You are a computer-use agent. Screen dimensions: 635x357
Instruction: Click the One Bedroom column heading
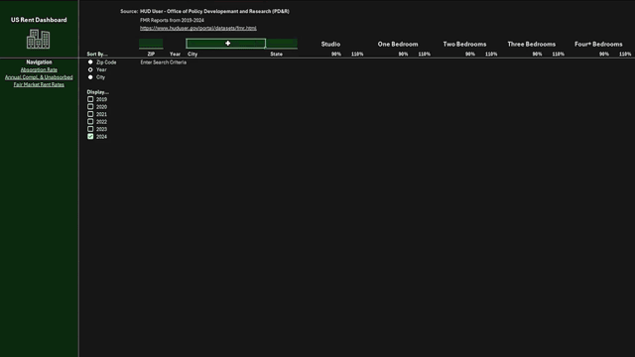point(398,44)
